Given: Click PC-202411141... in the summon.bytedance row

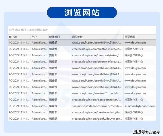Looking at the screenshot, I should (19, 106).
